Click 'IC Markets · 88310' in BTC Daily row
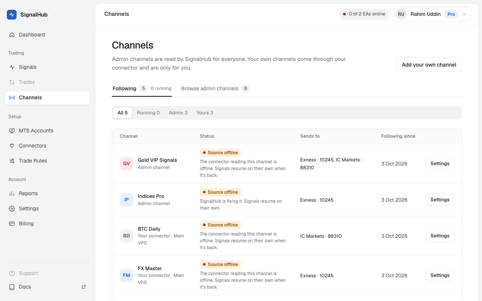The image size is (482, 301). click(x=321, y=236)
